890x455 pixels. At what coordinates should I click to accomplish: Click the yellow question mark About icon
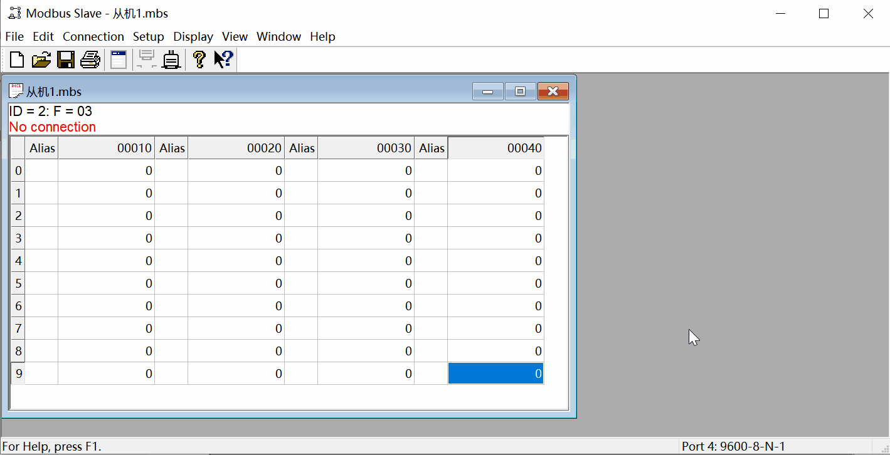coord(199,60)
